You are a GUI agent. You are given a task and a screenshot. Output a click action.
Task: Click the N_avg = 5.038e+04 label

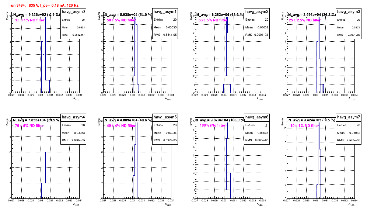coord(128,14)
